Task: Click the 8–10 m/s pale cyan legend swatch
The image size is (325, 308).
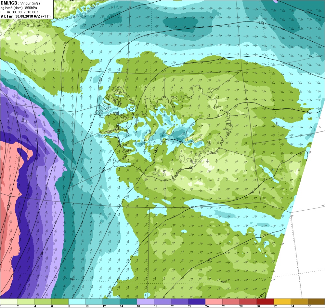Action: coord(77,301)
